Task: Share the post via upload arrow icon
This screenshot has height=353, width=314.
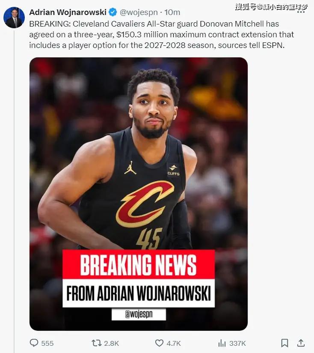Action: (301, 343)
